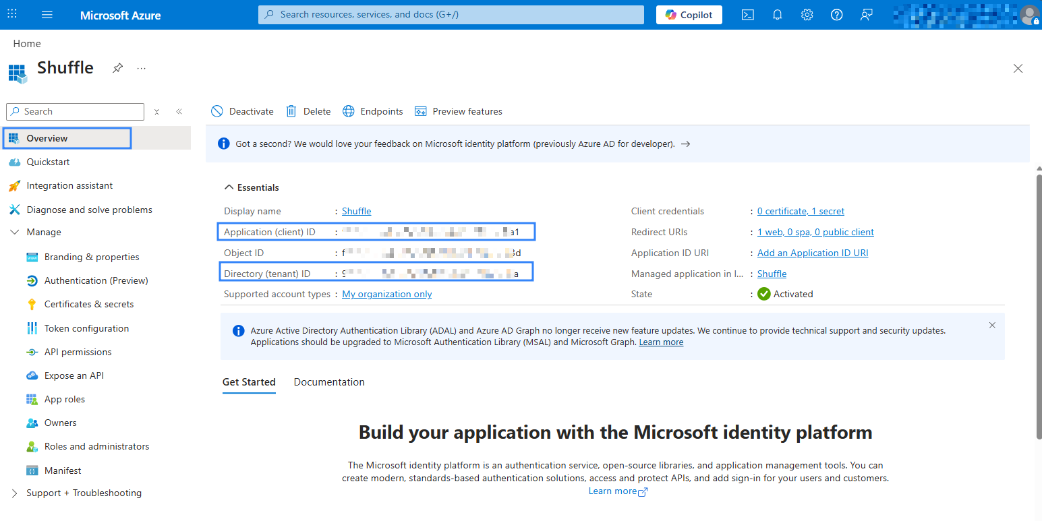Expand Support + Troubleshooting
Viewport: 1042px width, 521px height.
[x=84, y=493]
